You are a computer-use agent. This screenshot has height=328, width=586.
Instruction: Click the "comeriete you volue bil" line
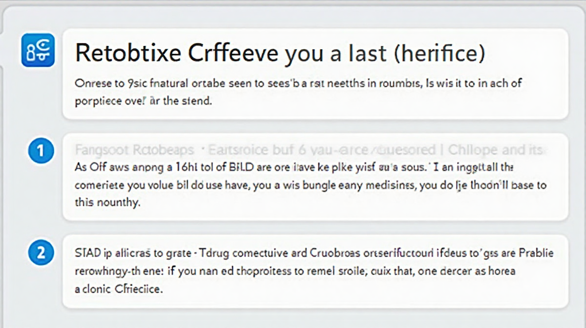pyautogui.click(x=311, y=185)
